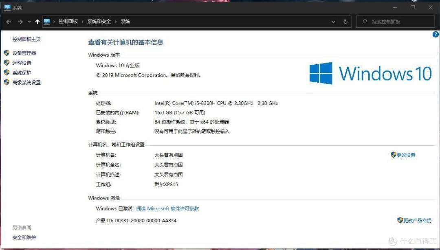
Task: Expand chevron after 控制面板 breadcrumb
Action: [x=82, y=22]
